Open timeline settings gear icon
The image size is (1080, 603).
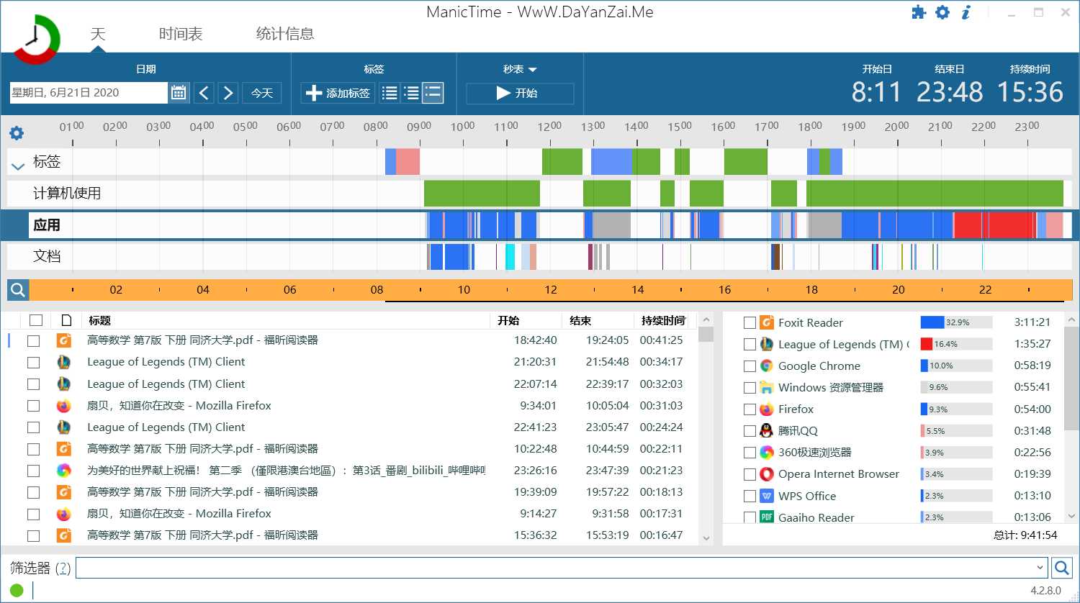tap(17, 133)
